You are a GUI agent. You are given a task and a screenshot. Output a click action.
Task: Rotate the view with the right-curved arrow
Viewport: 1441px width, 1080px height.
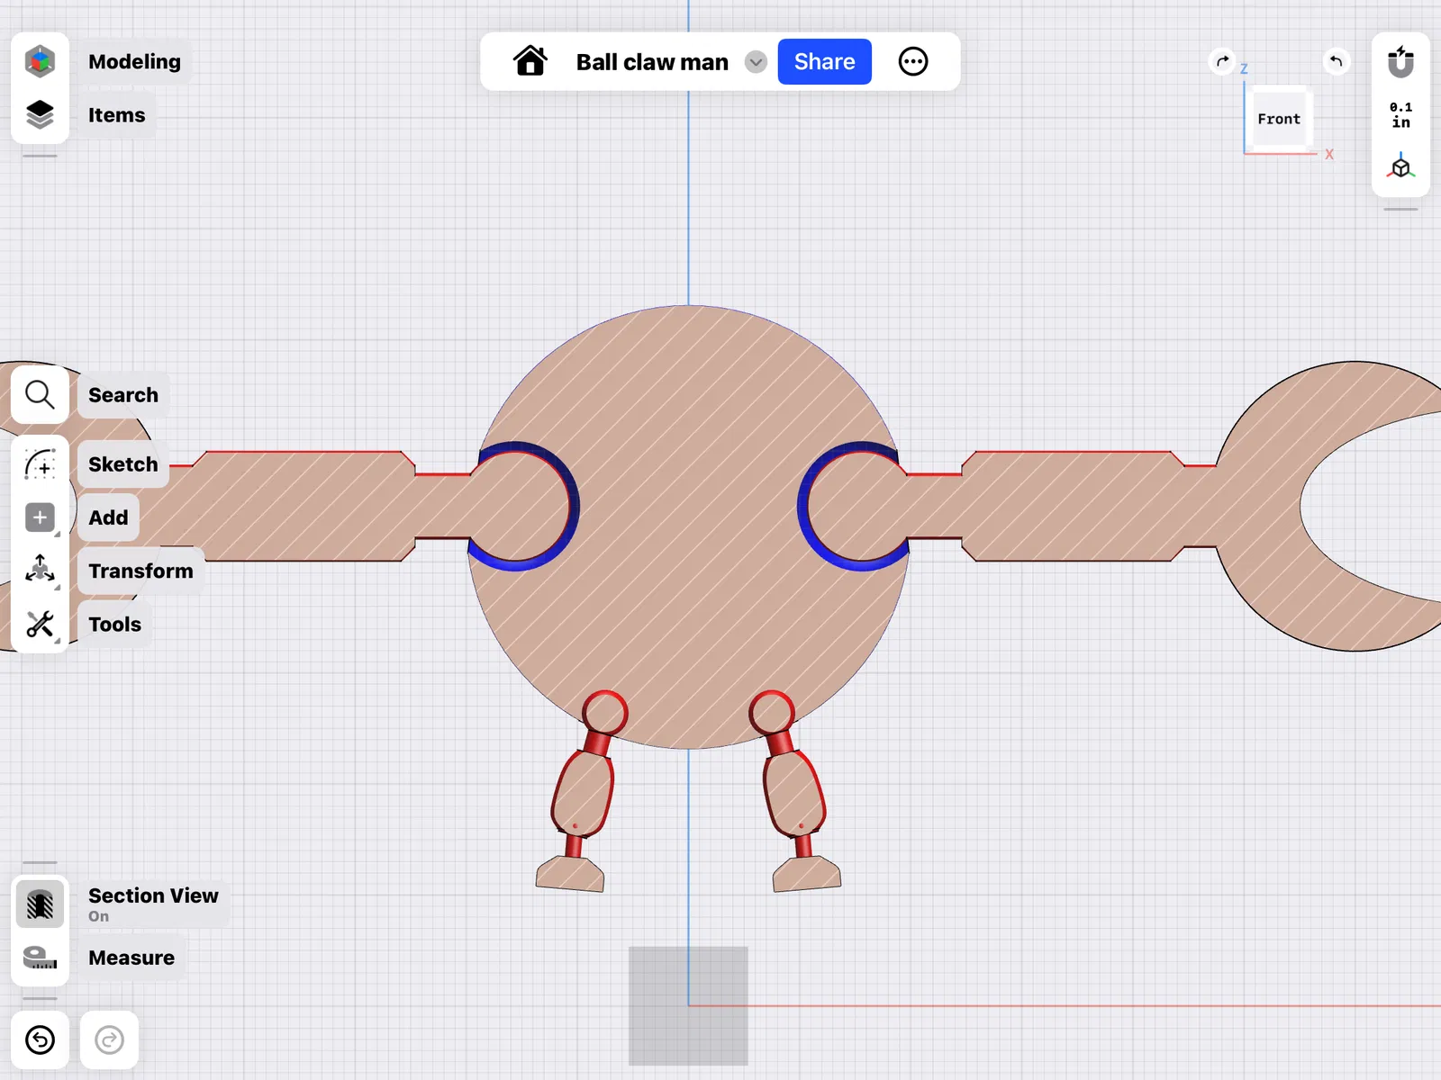pyautogui.click(x=1222, y=61)
